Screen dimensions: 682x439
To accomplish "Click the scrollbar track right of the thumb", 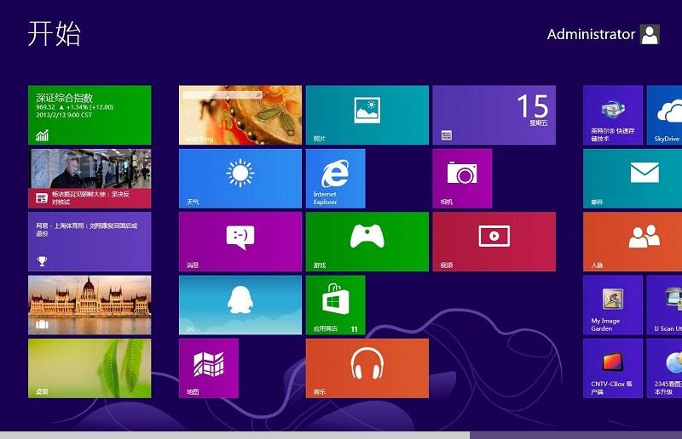I will 576,435.
